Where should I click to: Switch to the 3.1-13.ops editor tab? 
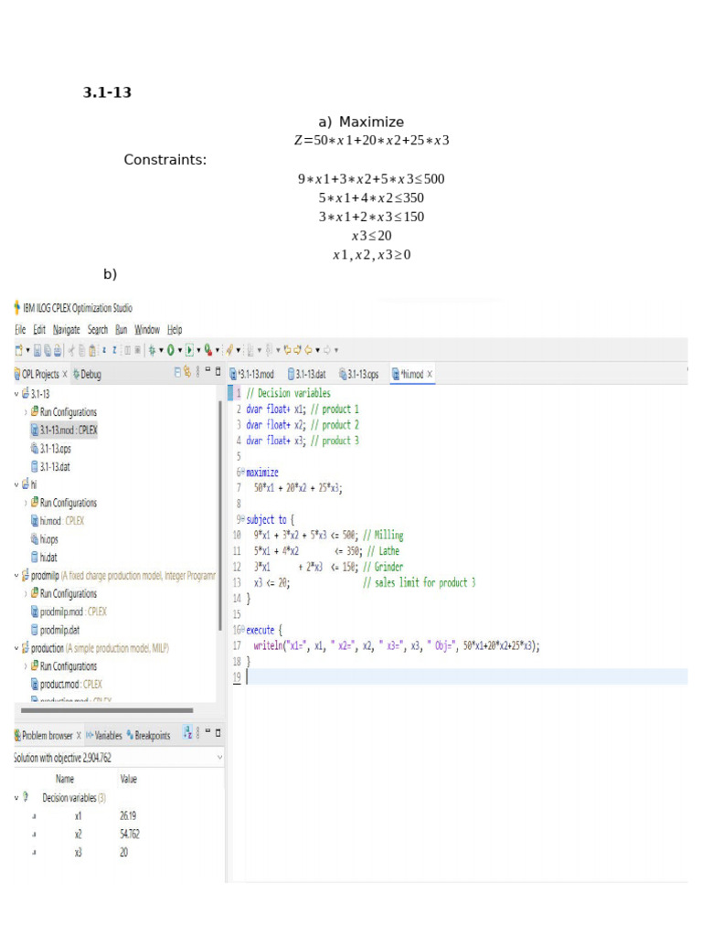[358, 374]
